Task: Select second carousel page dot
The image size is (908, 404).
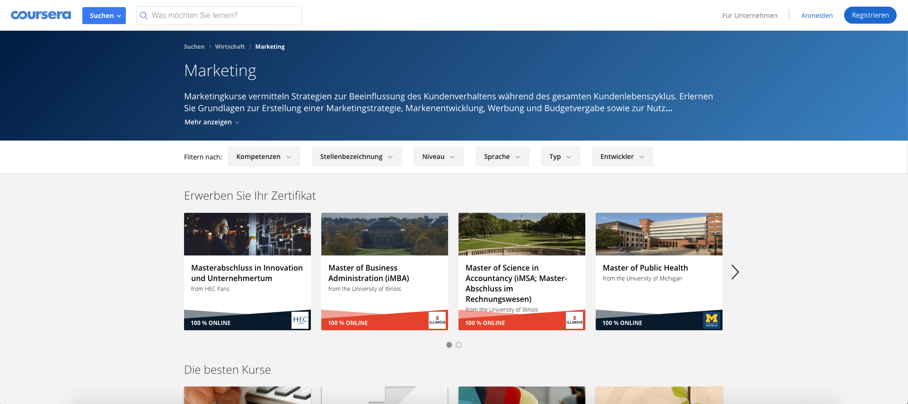Action: (x=458, y=345)
